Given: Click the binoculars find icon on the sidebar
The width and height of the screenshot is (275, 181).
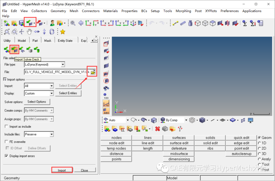Looking at the screenshot, I should click(106, 88).
